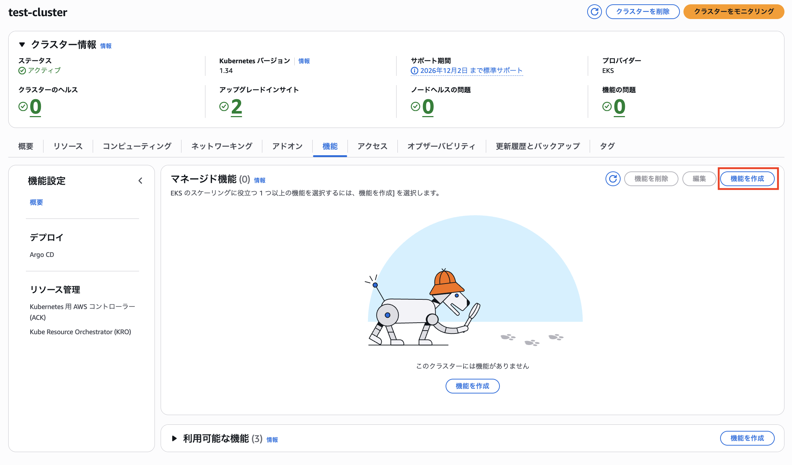This screenshot has height=465, width=792.
Task: Click the info icon beside サポート期間 date
Action: (x=414, y=71)
